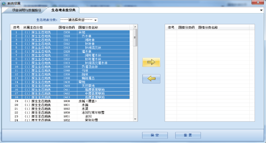Click the left list scrollbar thumb
This screenshot has height=143, width=266.
click(135, 38)
